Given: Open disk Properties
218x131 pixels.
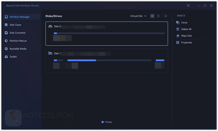Looking at the screenshot, I should point(186,42).
